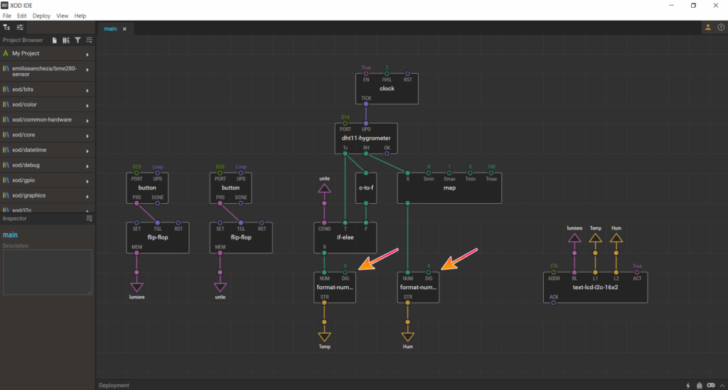Open the View menu

pyautogui.click(x=63, y=16)
